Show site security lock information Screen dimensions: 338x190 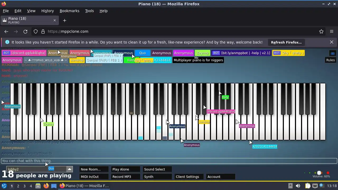43,31
